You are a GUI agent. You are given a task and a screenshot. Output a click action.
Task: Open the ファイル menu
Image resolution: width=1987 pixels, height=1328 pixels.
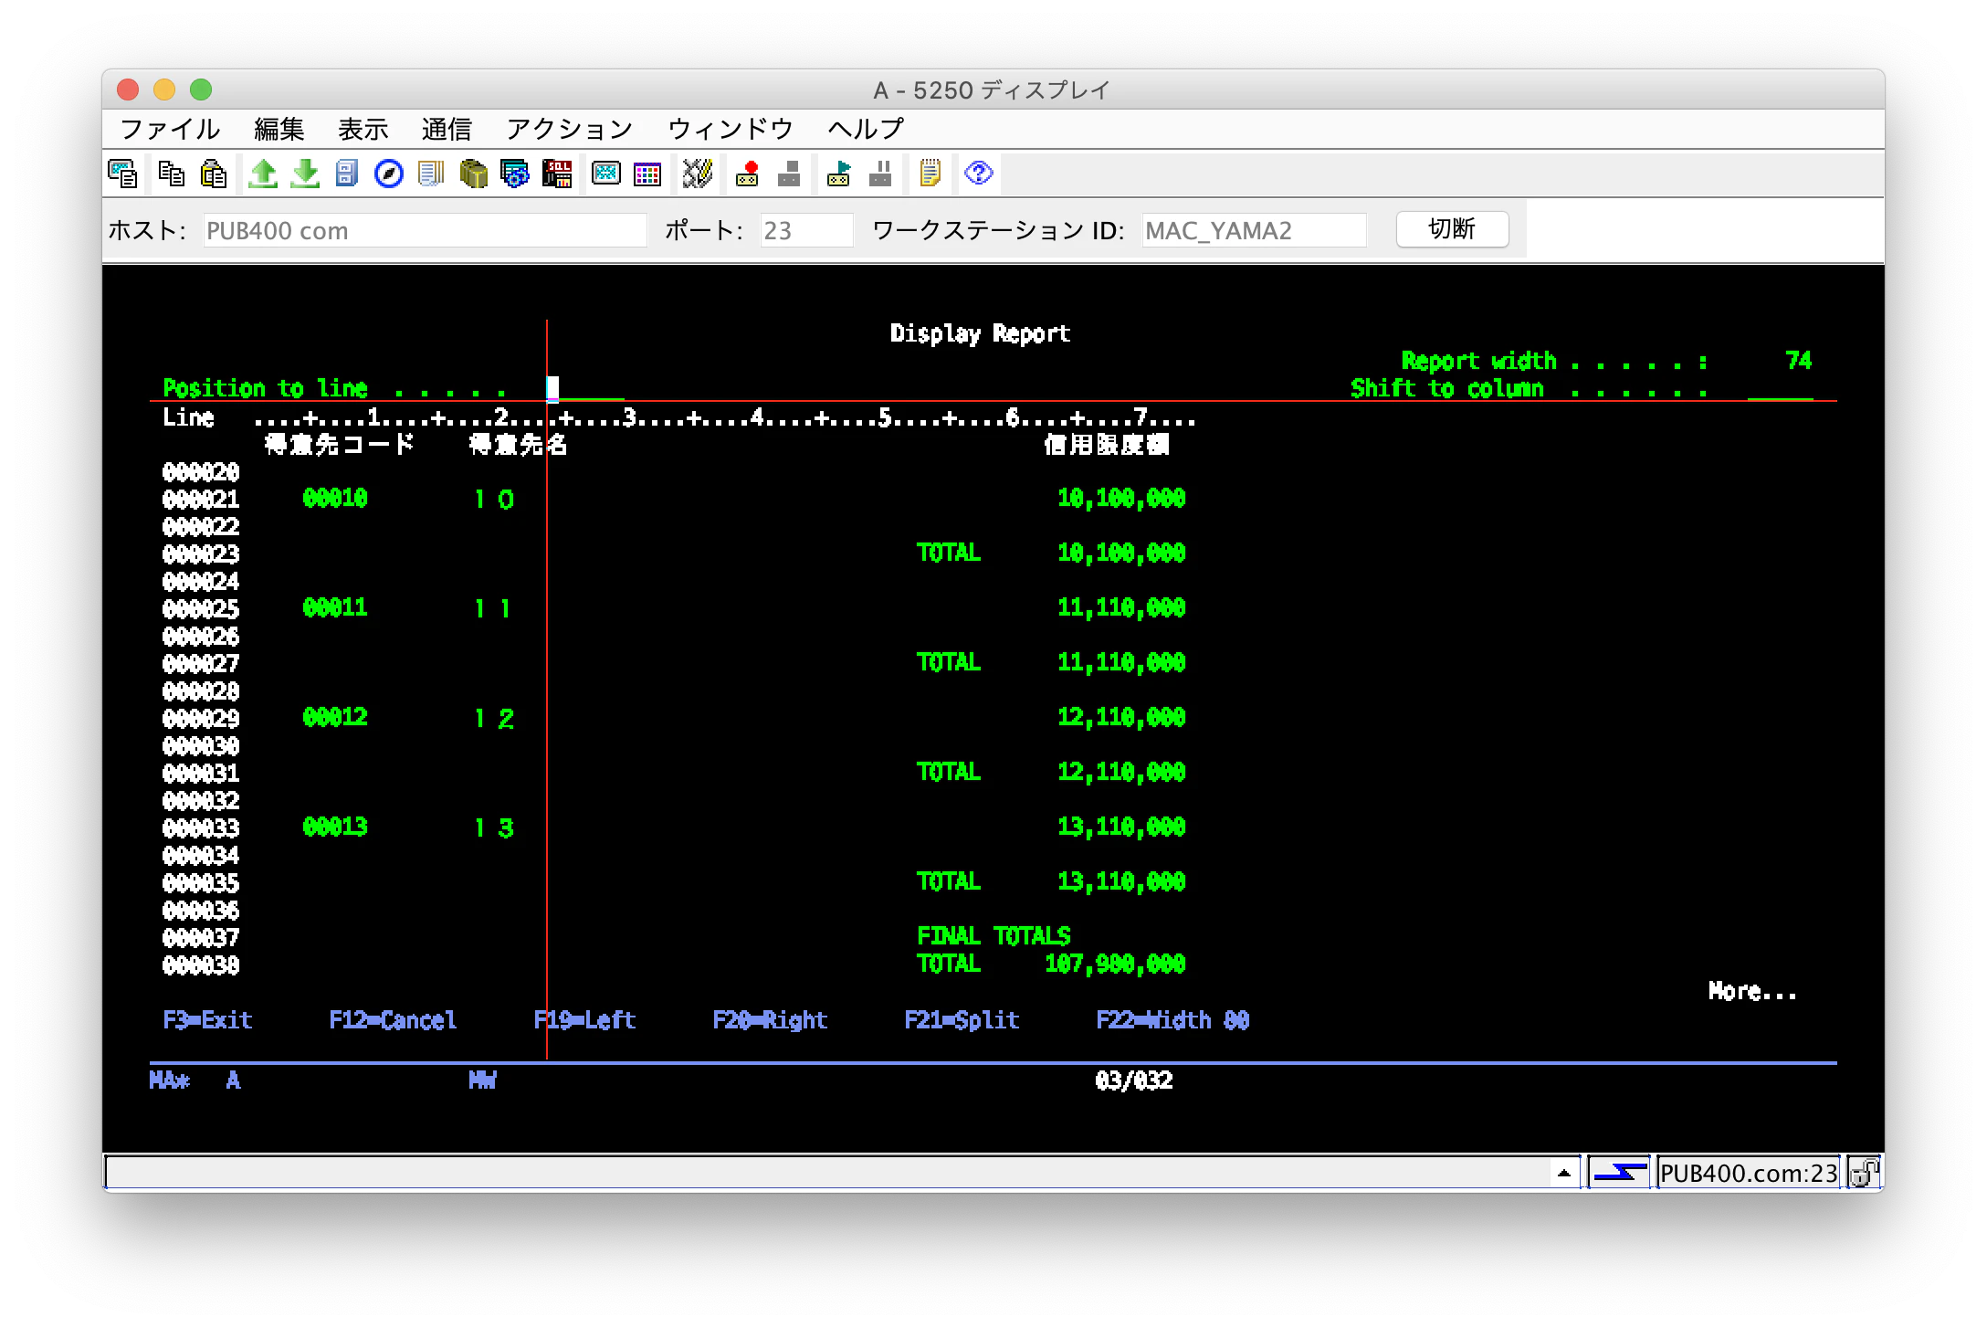click(x=171, y=129)
